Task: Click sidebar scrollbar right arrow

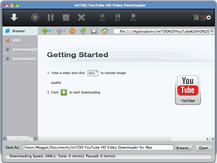Action: [35, 138]
